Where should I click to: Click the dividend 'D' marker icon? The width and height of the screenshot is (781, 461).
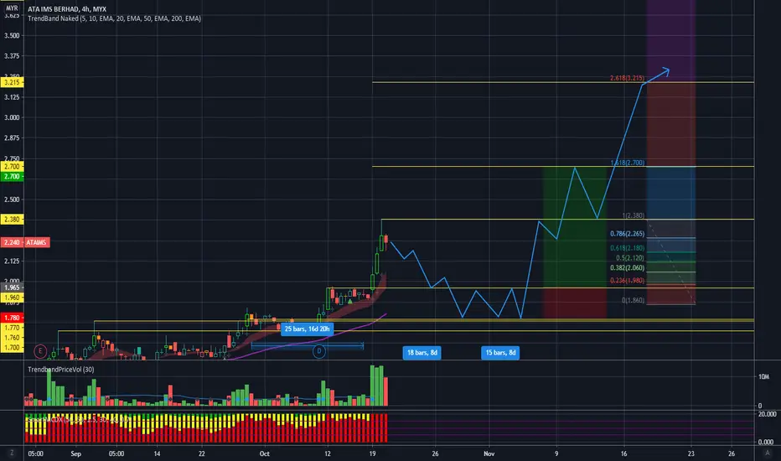click(319, 351)
